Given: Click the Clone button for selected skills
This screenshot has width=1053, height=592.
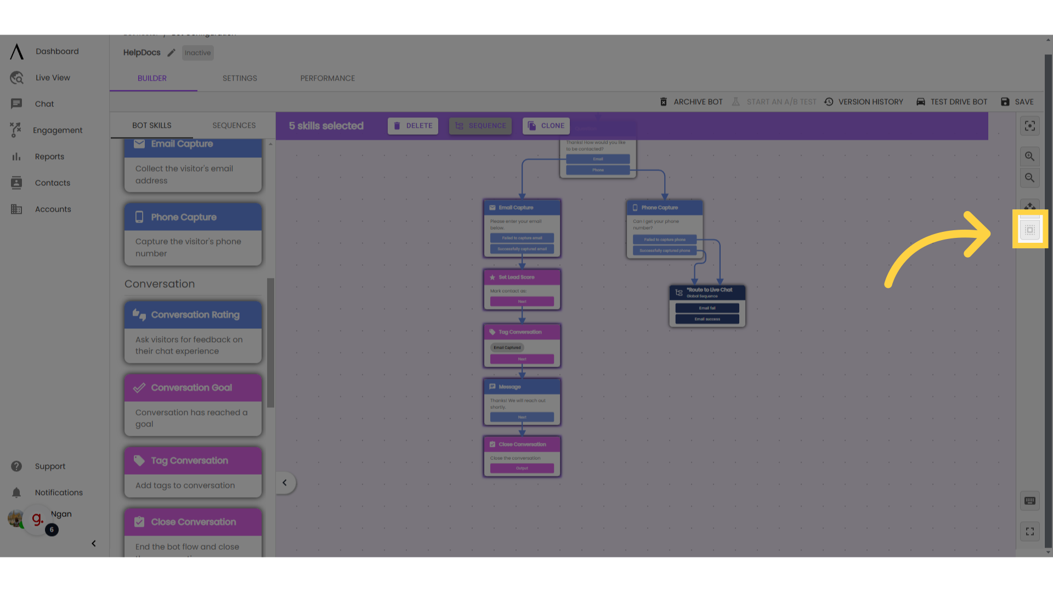Looking at the screenshot, I should coord(546,126).
